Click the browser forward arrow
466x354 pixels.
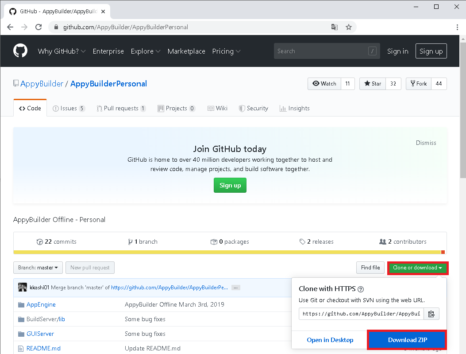(24, 27)
